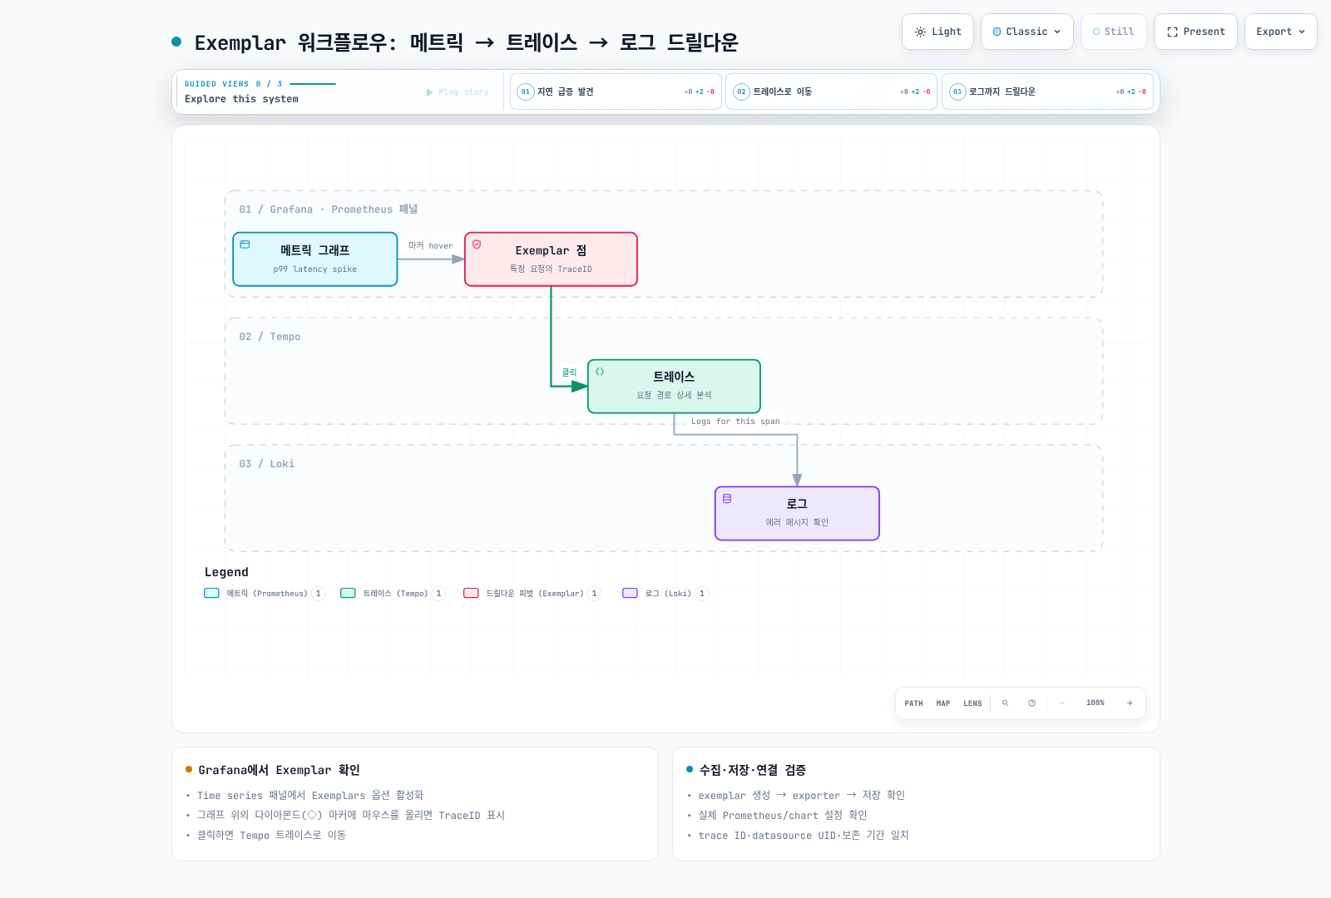
Task: Select guided view 03 로그까지 드릴다운
Action: tap(1047, 91)
